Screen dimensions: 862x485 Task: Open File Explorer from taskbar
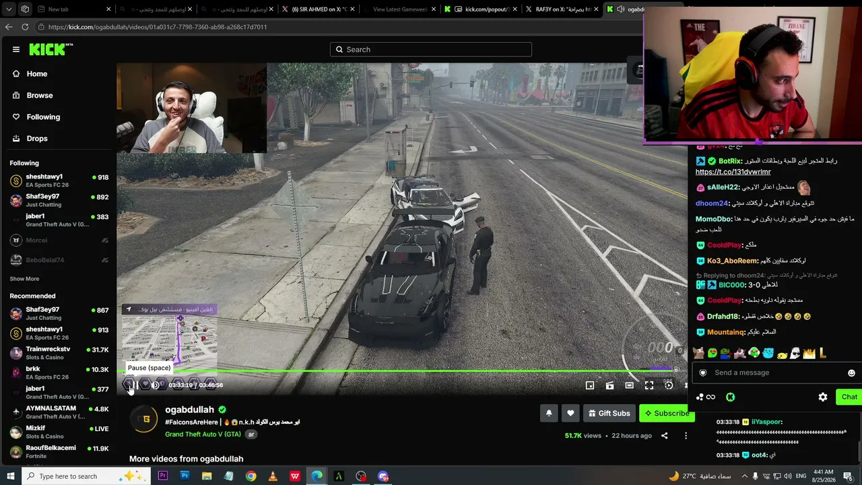pyautogui.click(x=207, y=476)
